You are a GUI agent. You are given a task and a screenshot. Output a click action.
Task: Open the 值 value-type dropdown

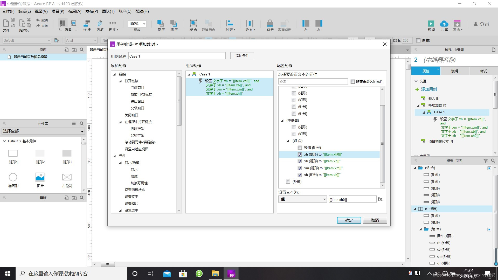pyautogui.click(x=302, y=199)
